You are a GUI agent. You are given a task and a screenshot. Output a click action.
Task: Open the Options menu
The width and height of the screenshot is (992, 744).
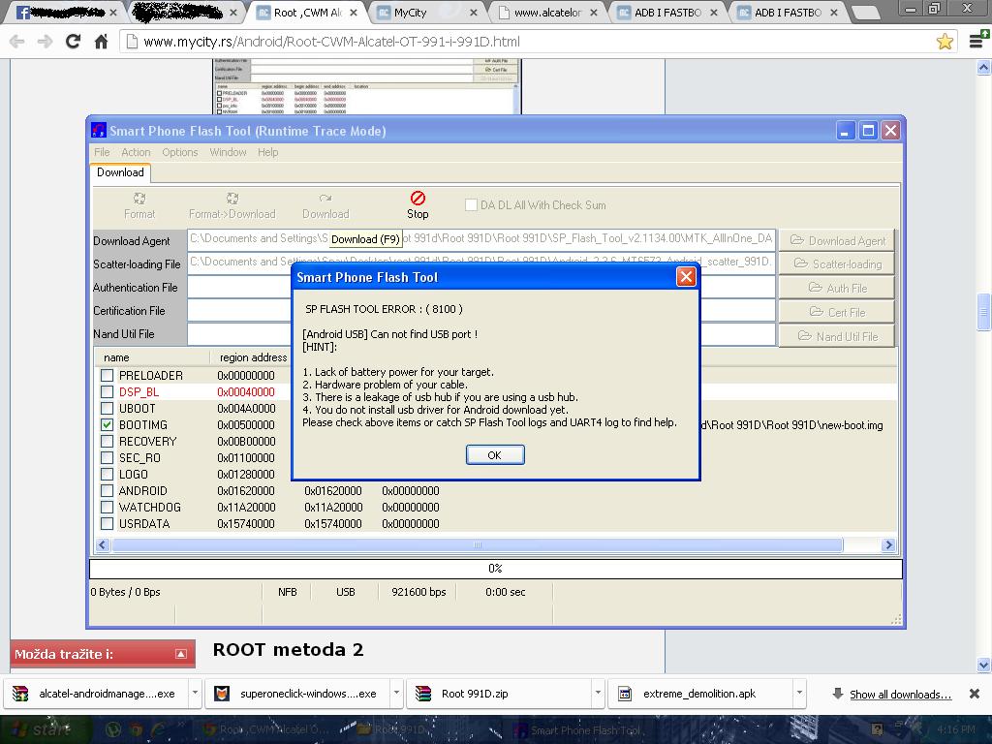(179, 152)
